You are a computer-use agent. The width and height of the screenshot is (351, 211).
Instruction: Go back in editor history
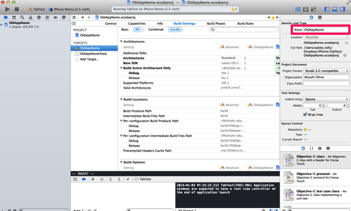pyautogui.click(x=82, y=17)
